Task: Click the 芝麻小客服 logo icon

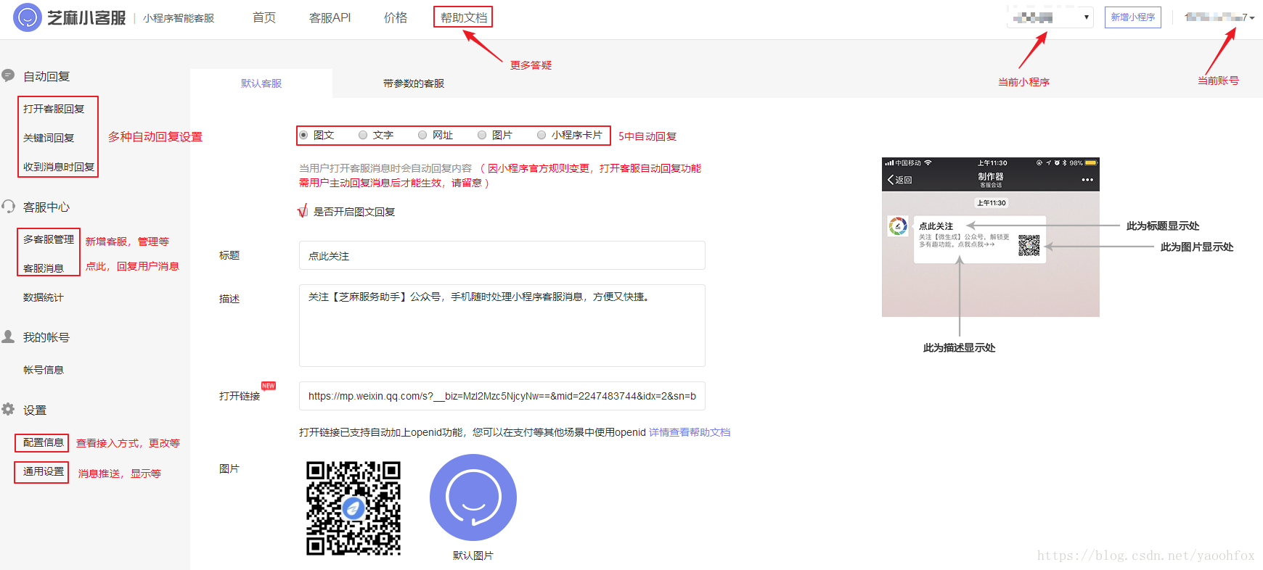Action: pyautogui.click(x=28, y=17)
